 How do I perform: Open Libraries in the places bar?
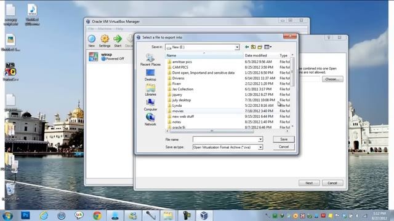[150, 90]
